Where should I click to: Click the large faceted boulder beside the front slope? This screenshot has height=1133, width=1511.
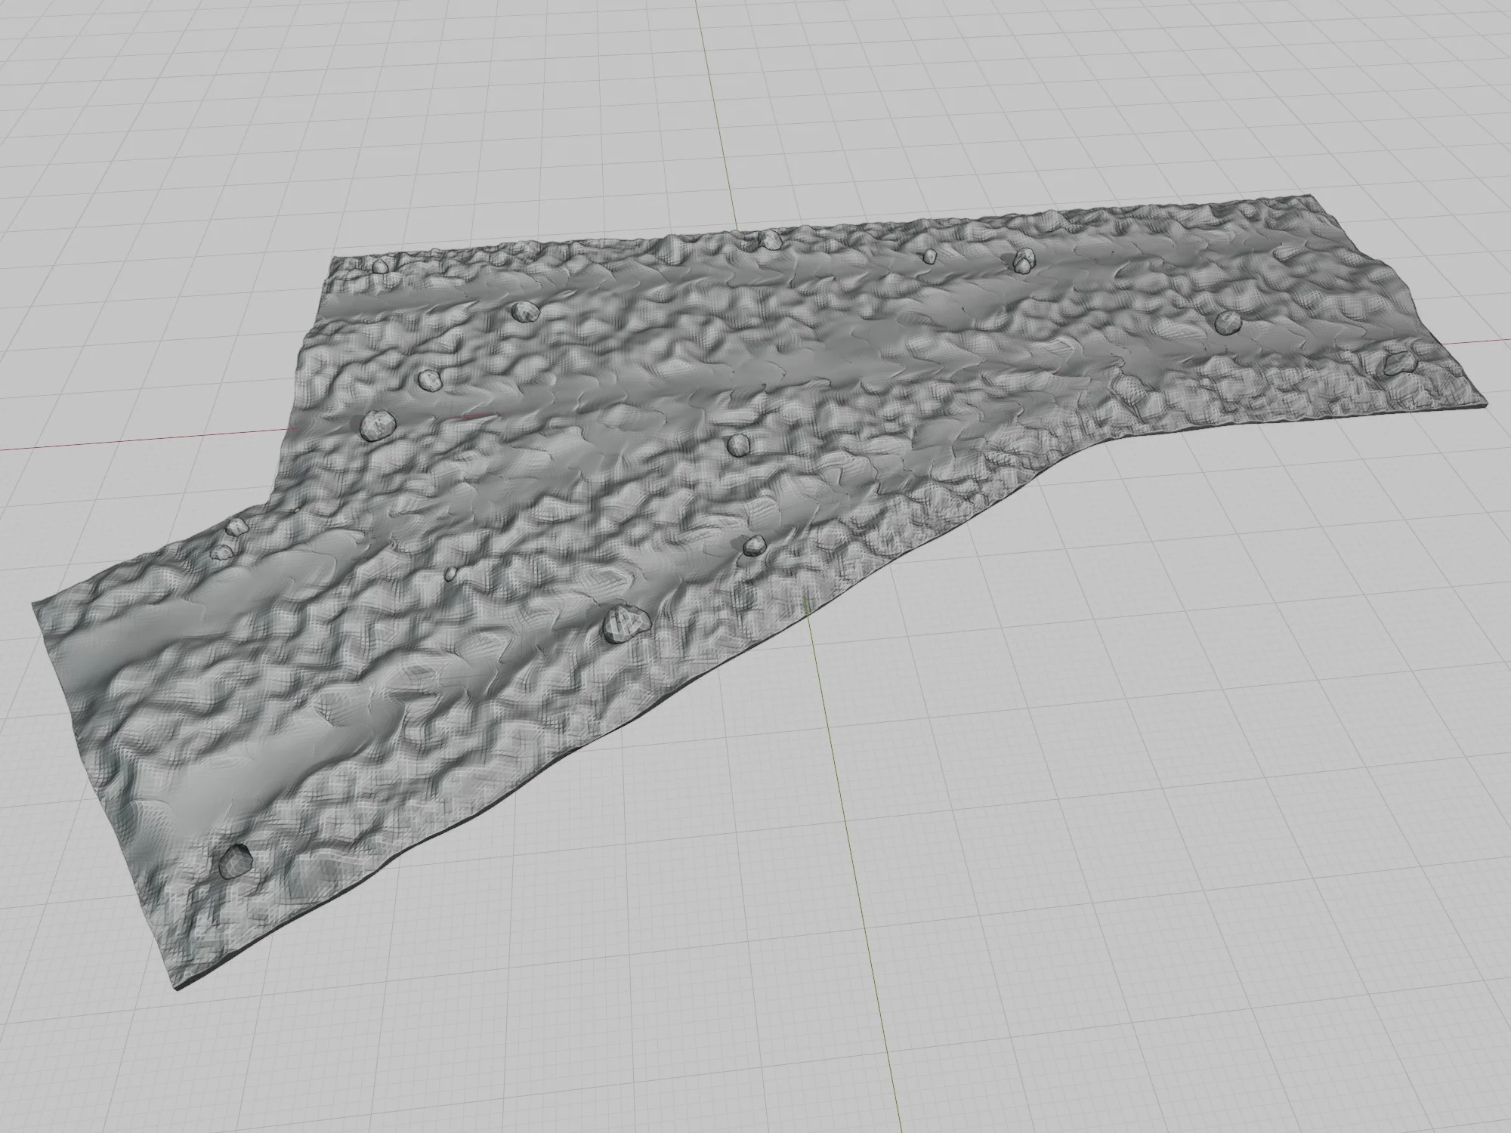click(626, 624)
